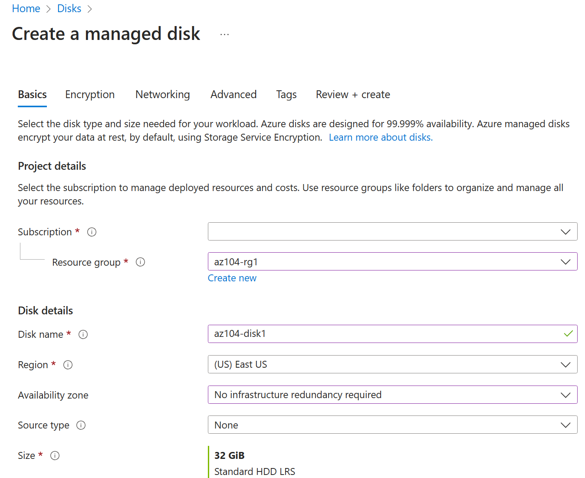585x478 pixels.
Task: Go to the Review + create tab
Action: [x=352, y=95]
